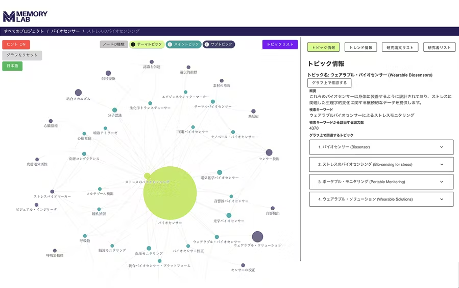The height and width of the screenshot is (288, 459).
Task: Expand the 1. バイオセンサー (Biosensor) item
Action: click(x=381, y=147)
